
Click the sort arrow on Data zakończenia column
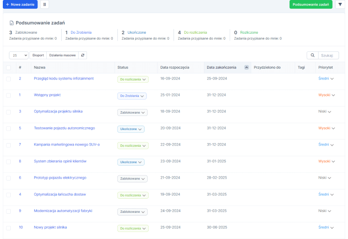[x=246, y=67]
